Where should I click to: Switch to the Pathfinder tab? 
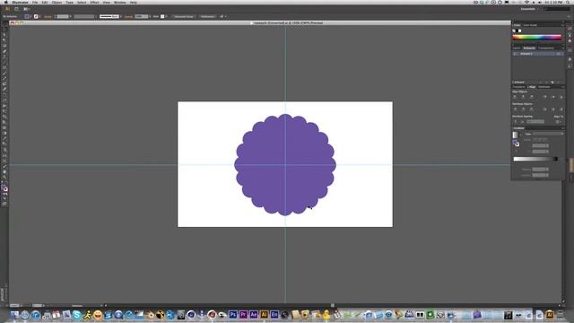[544, 87]
